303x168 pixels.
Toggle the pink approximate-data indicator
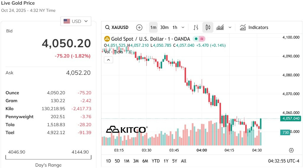tap(202, 39)
